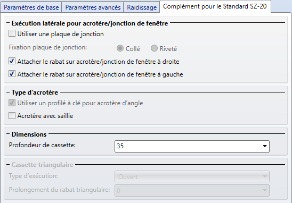Viewport: 292px width, 203px height.
Task: Click Complément pour le Standard SZ-20 tab
Action: pyautogui.click(x=215, y=6)
